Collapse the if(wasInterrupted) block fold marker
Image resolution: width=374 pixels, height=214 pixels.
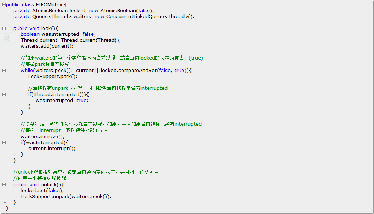point(4,142)
